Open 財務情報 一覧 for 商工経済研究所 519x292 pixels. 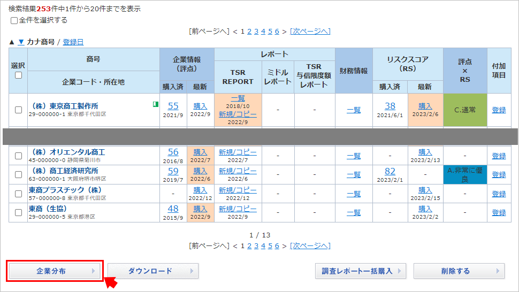tap(354, 174)
